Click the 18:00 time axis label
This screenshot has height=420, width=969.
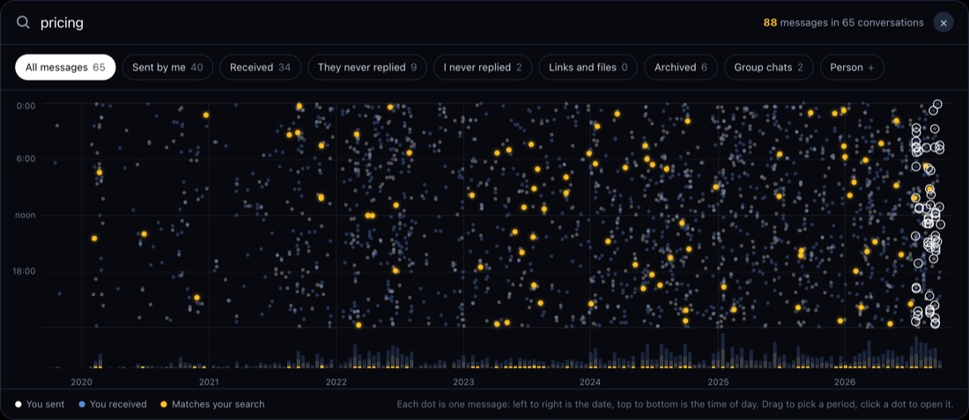point(24,270)
